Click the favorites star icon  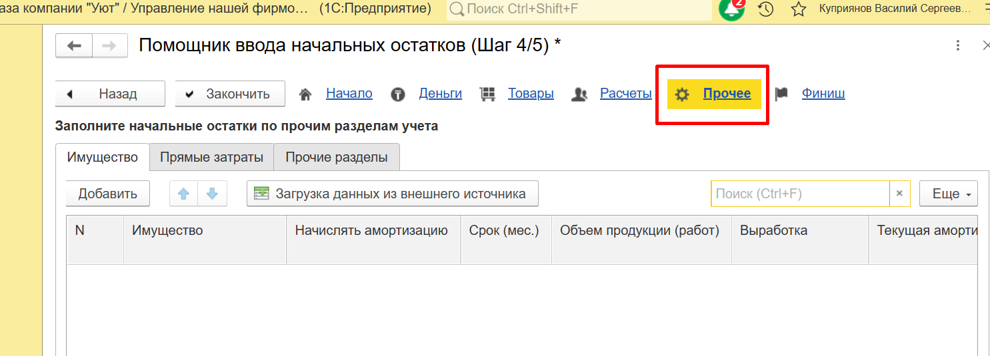[798, 9]
